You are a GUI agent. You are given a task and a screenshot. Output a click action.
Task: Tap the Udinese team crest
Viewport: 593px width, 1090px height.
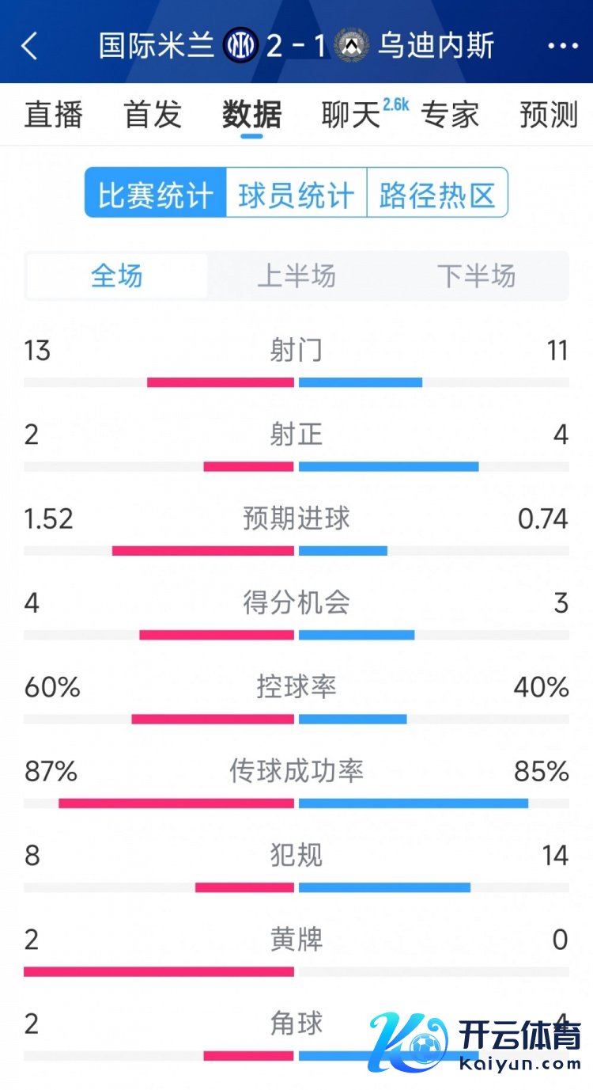tap(351, 46)
